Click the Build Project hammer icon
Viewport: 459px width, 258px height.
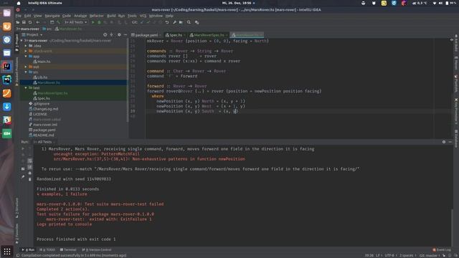click(x=58, y=22)
